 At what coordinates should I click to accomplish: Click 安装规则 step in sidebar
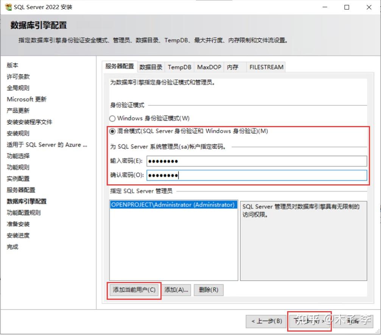coord(18,134)
